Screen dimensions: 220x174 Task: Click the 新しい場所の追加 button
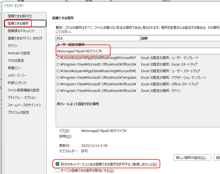[x=193, y=158]
